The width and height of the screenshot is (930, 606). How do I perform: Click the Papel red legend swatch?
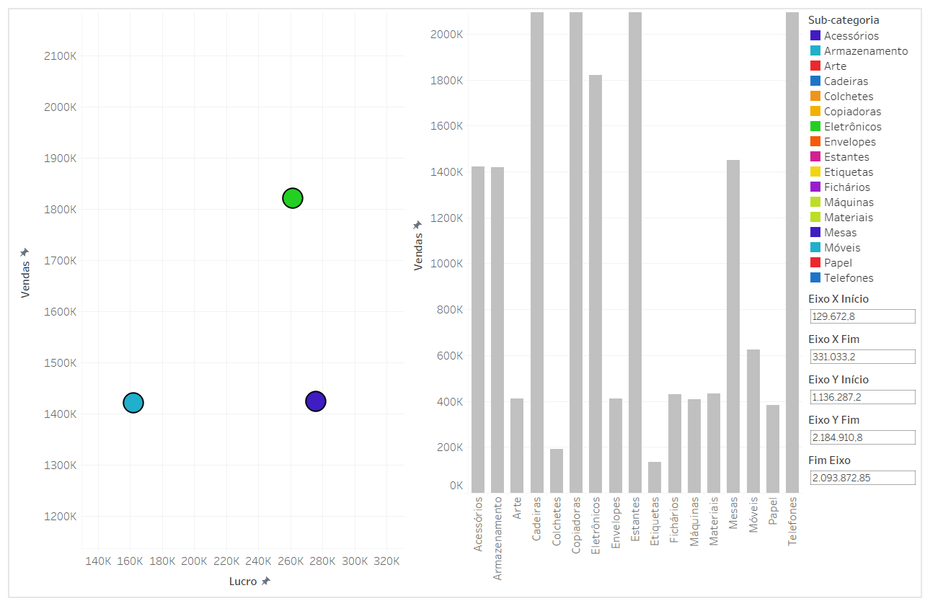(x=815, y=263)
